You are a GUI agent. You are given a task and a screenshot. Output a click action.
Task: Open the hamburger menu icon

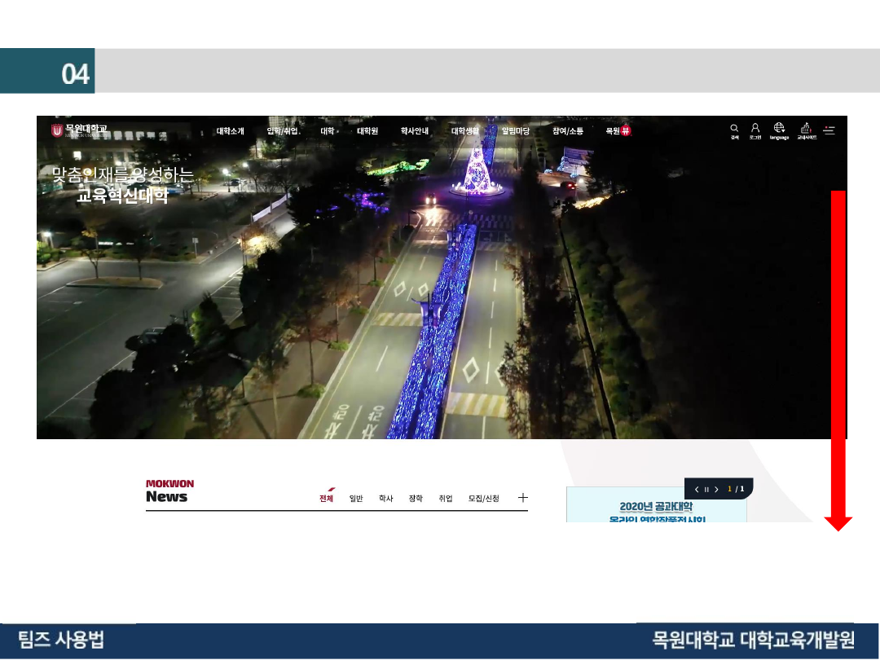point(829,130)
